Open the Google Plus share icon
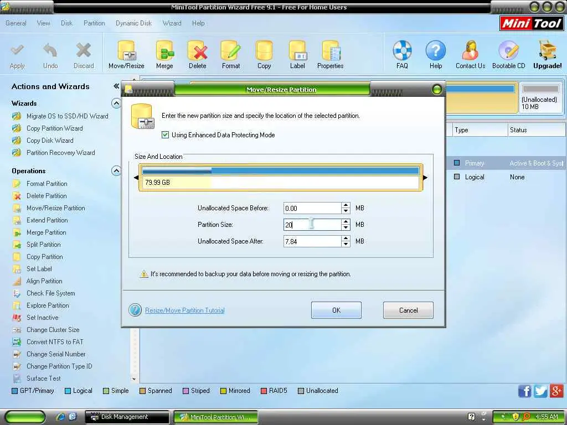The height and width of the screenshot is (425, 567). 556,391
